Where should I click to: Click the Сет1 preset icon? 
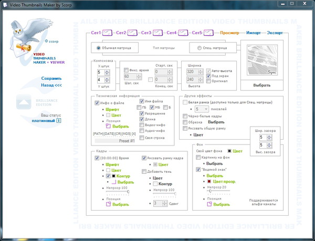107,33
